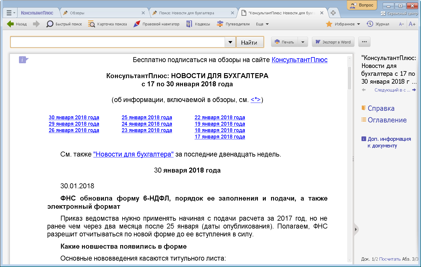
Task: Open the Журнал history
Action: pos(378,24)
